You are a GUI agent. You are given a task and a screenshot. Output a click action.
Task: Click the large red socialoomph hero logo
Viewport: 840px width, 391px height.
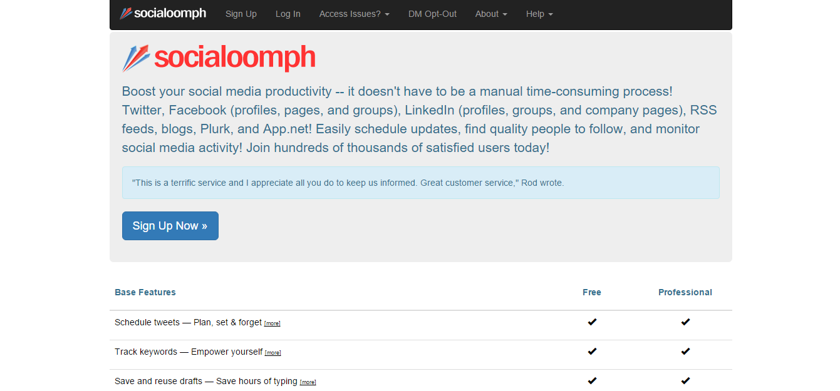(x=219, y=58)
